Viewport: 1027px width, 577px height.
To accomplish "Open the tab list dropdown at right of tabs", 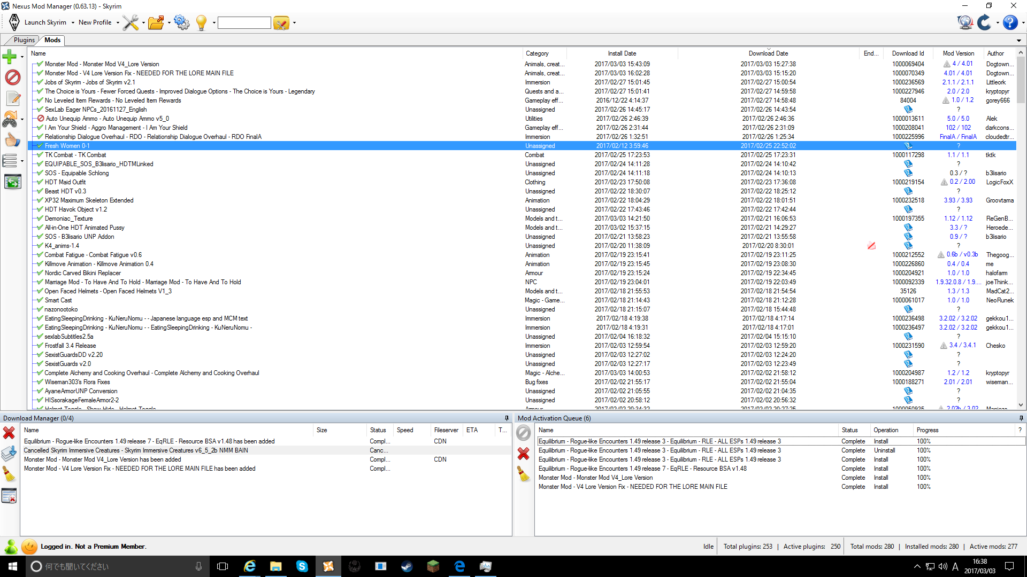I will (x=1019, y=41).
